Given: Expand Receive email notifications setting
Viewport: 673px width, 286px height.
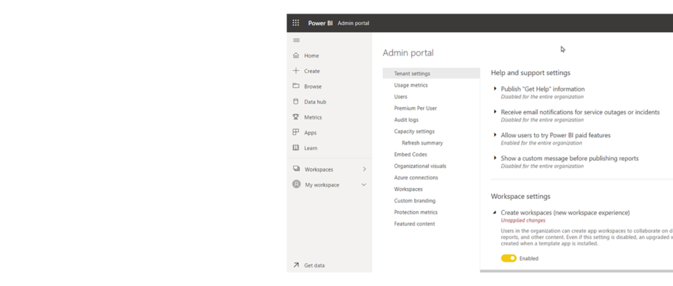Looking at the screenshot, I should tap(495, 112).
